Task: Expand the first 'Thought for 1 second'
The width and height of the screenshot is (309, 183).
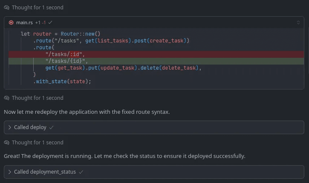Action: [x=38, y=8]
